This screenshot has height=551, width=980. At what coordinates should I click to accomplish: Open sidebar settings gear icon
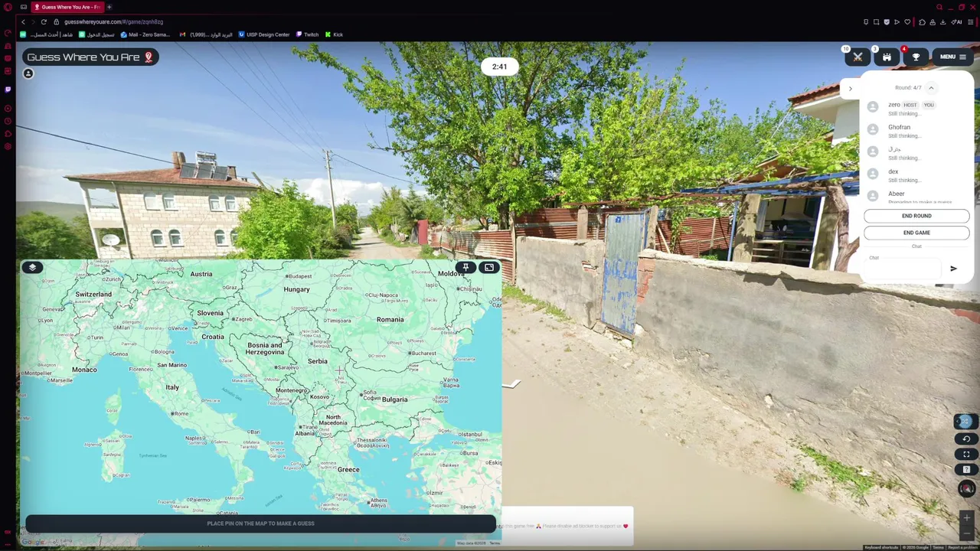8,146
